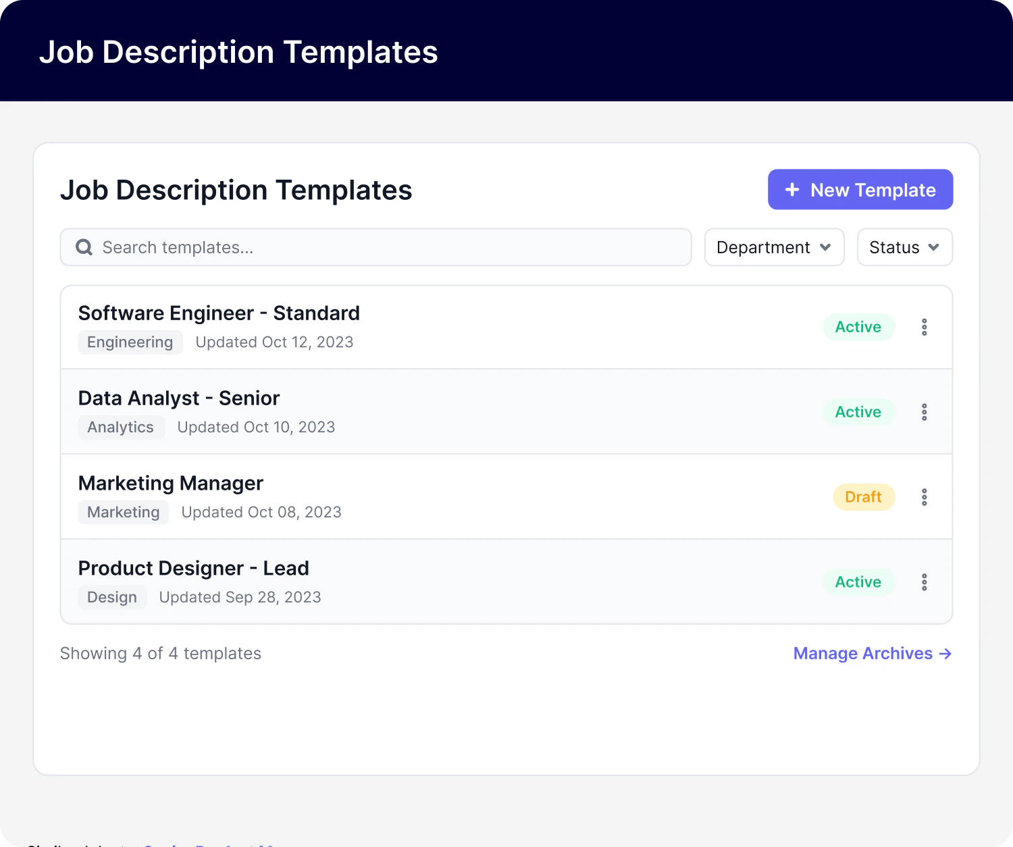Open options menu for Data Analyst - Senior
The width and height of the screenshot is (1013, 847).
(924, 412)
